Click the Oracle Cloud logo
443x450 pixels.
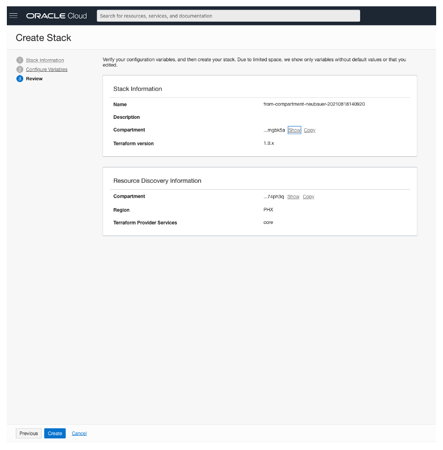(56, 16)
